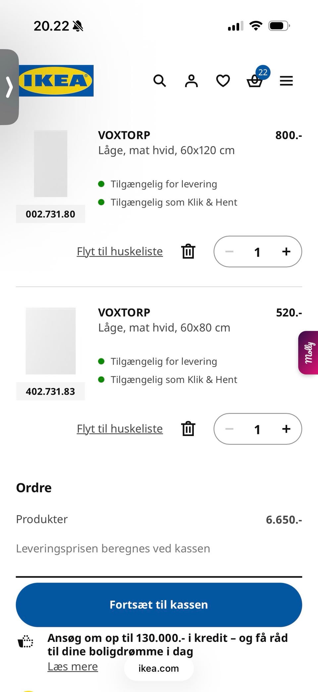Delete the VOXTORP 60x80 cm door
Screen dimensions: 318x692
point(188,429)
